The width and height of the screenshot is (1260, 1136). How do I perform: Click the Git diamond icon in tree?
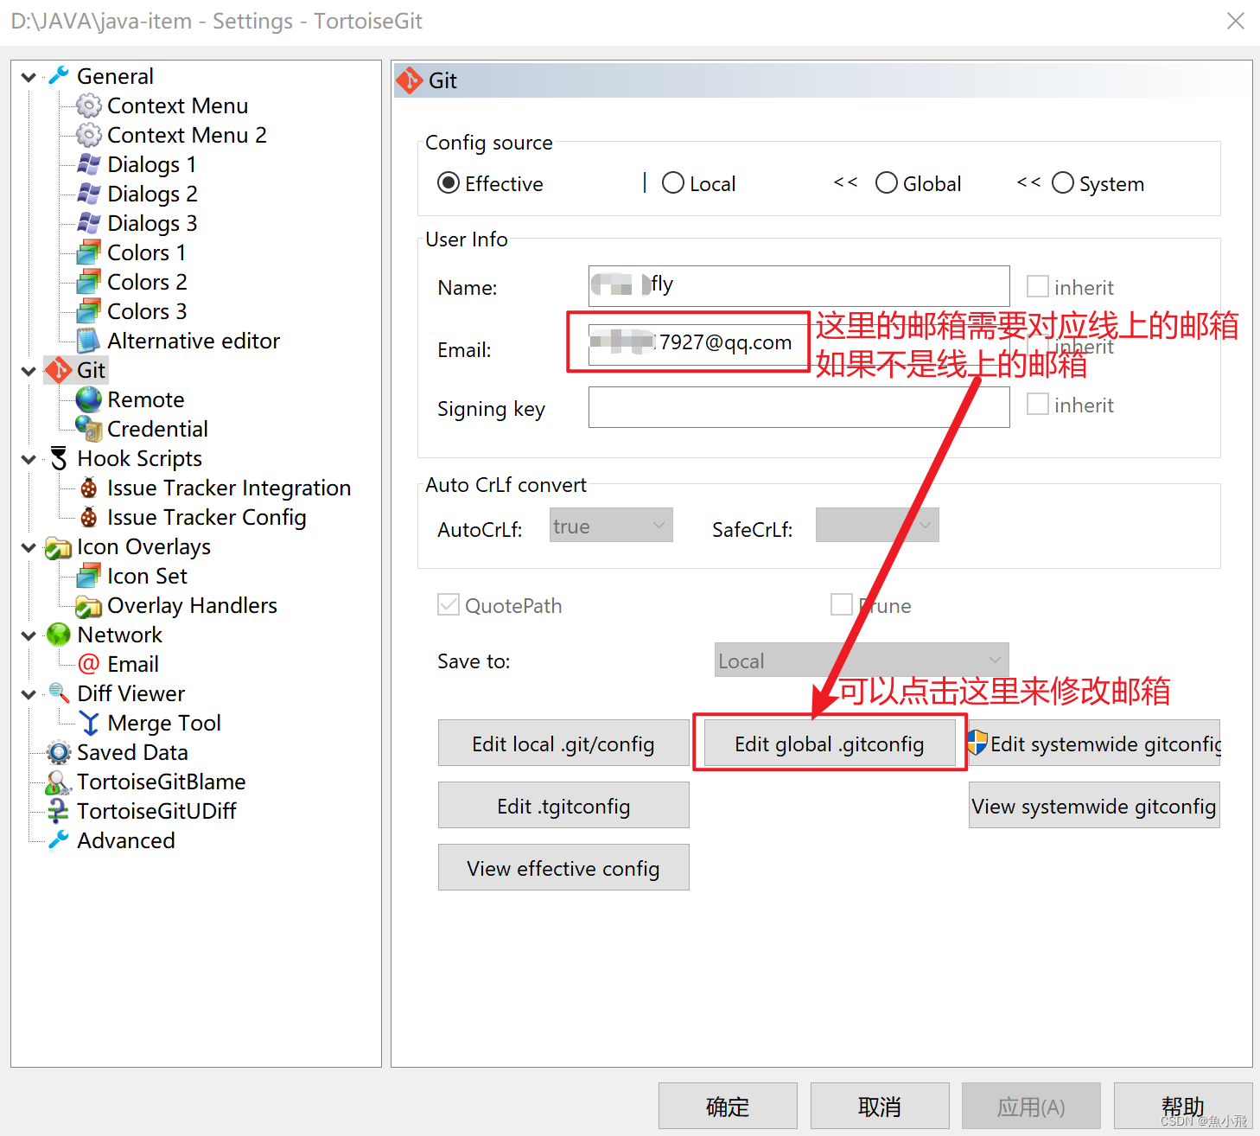pos(59,370)
